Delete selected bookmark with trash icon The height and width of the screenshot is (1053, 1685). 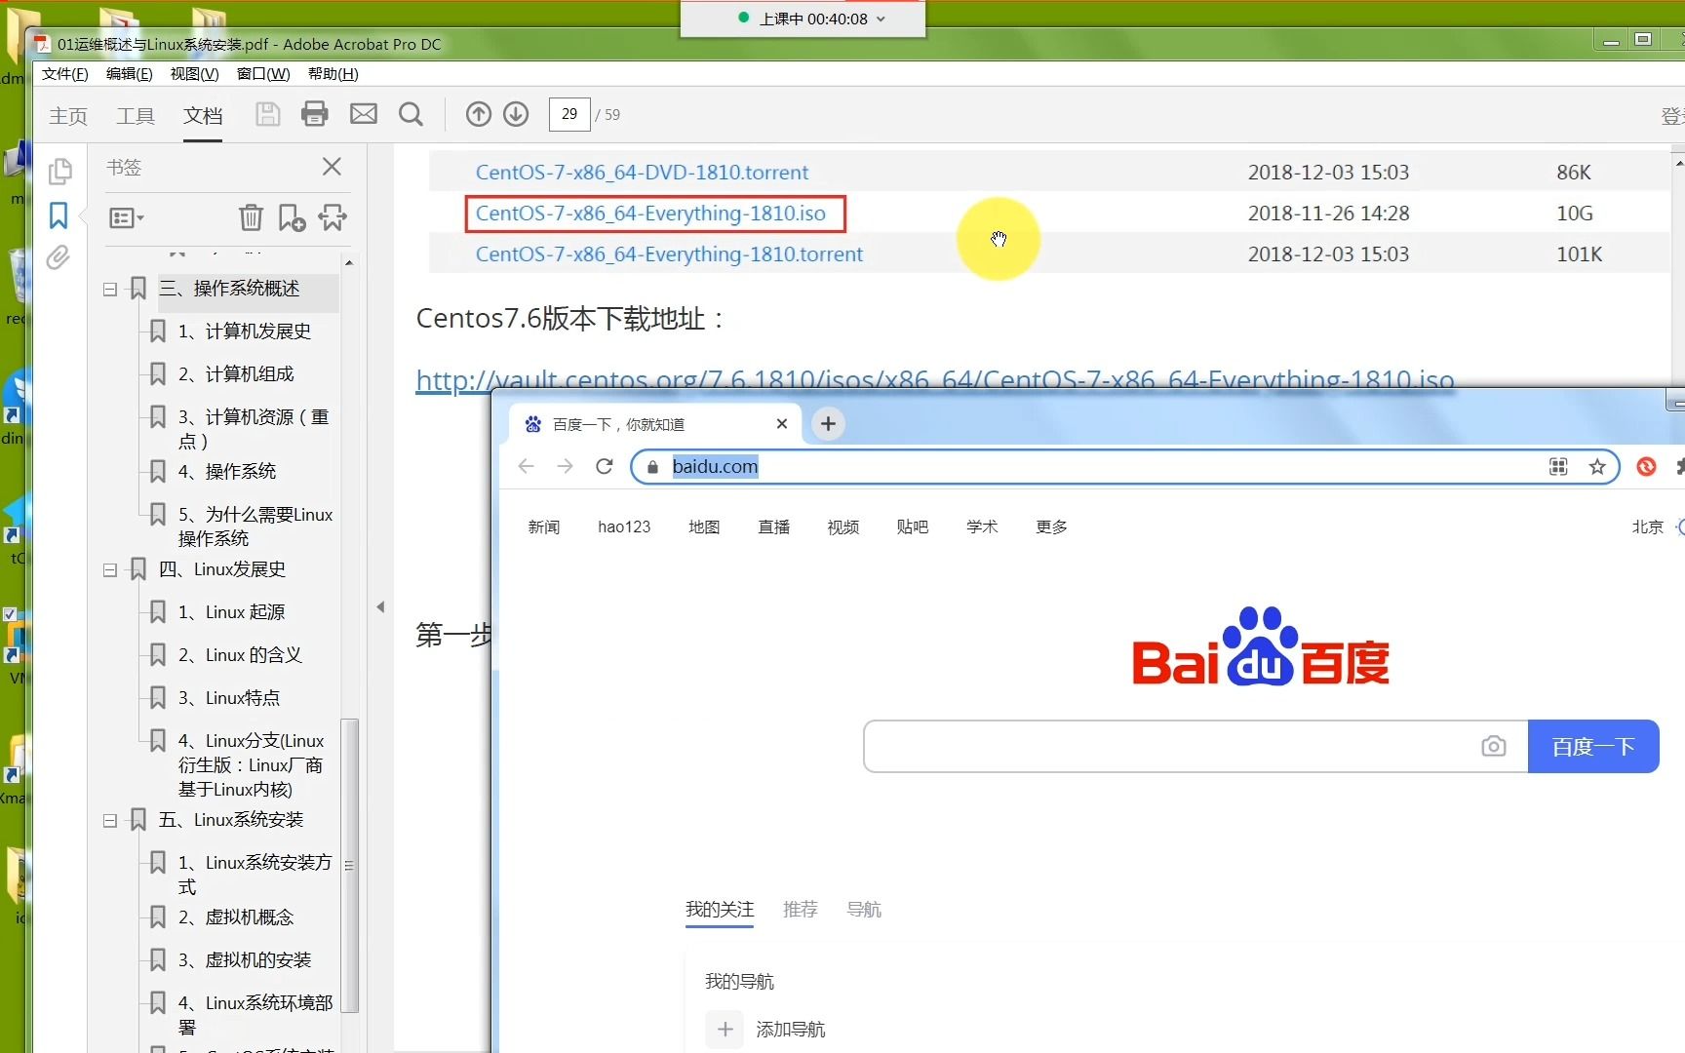click(x=251, y=217)
